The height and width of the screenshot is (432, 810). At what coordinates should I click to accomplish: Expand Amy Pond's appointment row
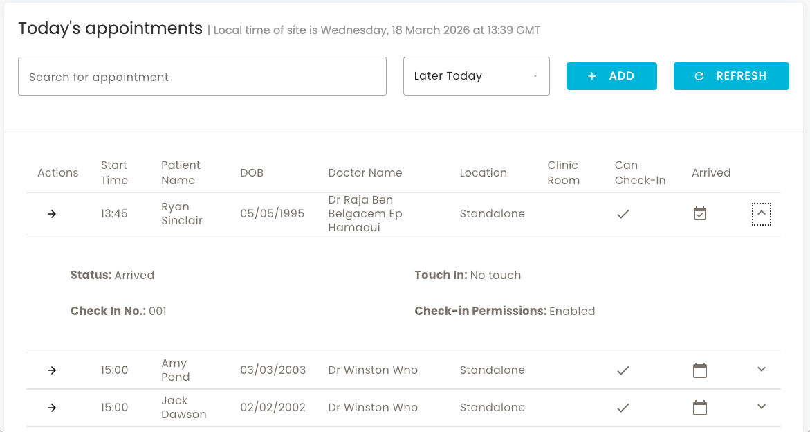(x=761, y=370)
